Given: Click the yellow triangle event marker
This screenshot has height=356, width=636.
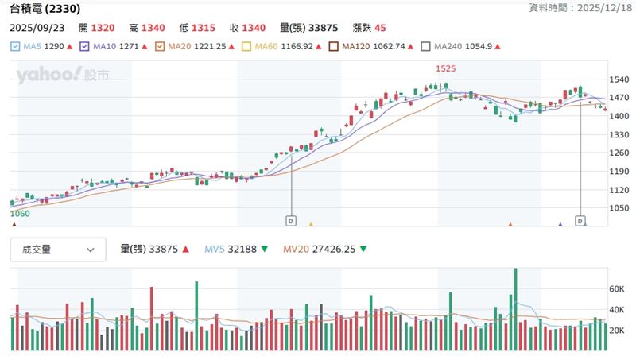Looking at the screenshot, I should click(311, 225).
